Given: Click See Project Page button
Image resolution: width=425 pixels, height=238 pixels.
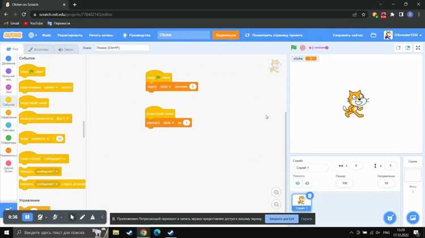Looking at the screenshot, I should coord(274,35).
